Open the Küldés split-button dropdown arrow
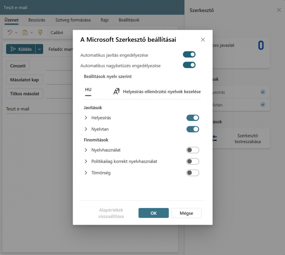285x255 pixels. pyautogui.click(x=39, y=49)
